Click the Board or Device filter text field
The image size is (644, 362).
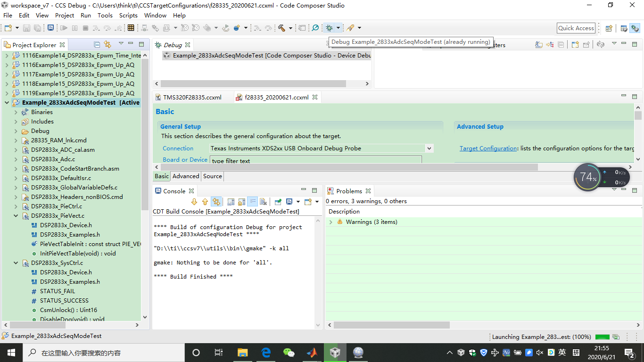(x=315, y=160)
